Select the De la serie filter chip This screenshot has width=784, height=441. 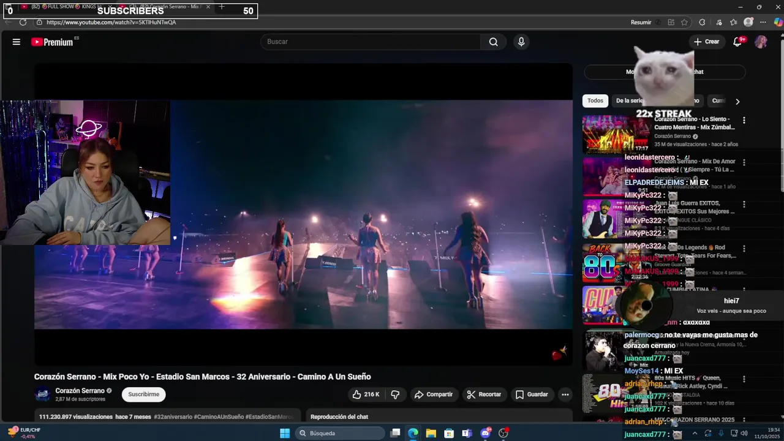point(630,100)
